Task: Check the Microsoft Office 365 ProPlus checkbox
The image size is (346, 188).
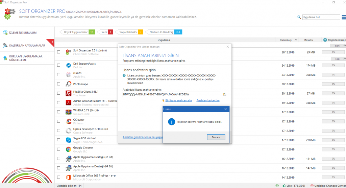Action: [58, 177]
